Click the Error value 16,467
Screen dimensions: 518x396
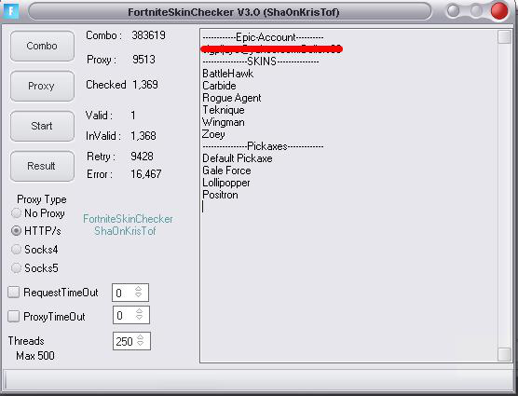[146, 174]
